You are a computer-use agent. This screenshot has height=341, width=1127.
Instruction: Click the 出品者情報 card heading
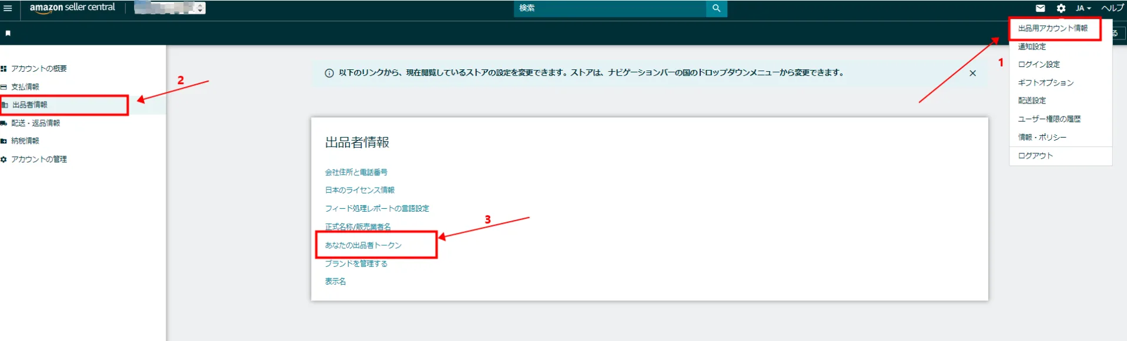click(357, 142)
